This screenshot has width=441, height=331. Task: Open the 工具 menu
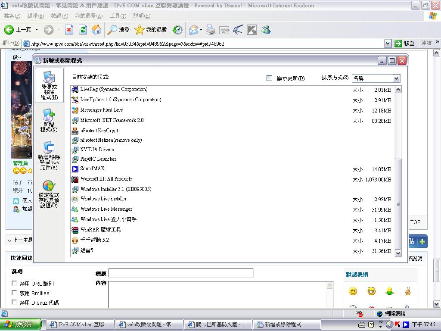[118, 16]
